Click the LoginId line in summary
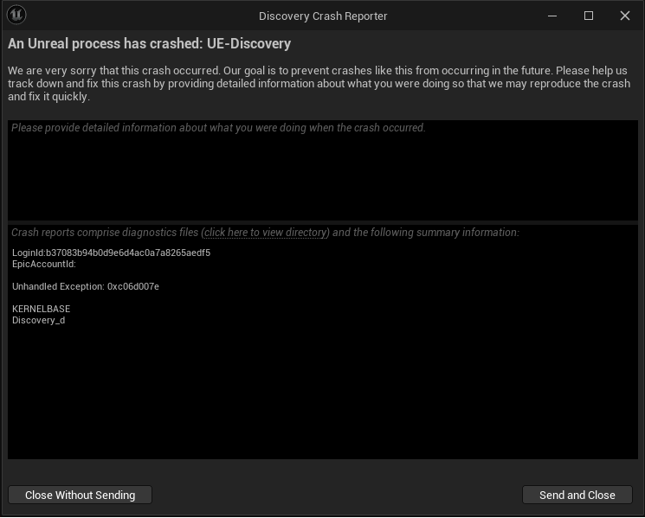645x518 pixels. [111, 253]
